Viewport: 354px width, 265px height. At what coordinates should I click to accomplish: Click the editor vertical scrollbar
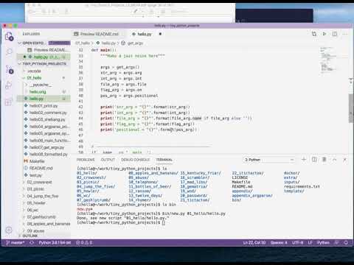[x=351, y=108]
